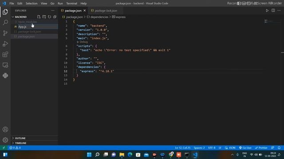284x159 pixels.
Task: Change encoding via UTF-8
Action: pos(212,148)
